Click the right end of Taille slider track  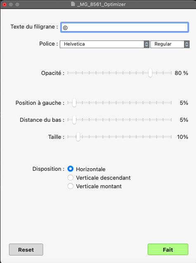(171, 137)
